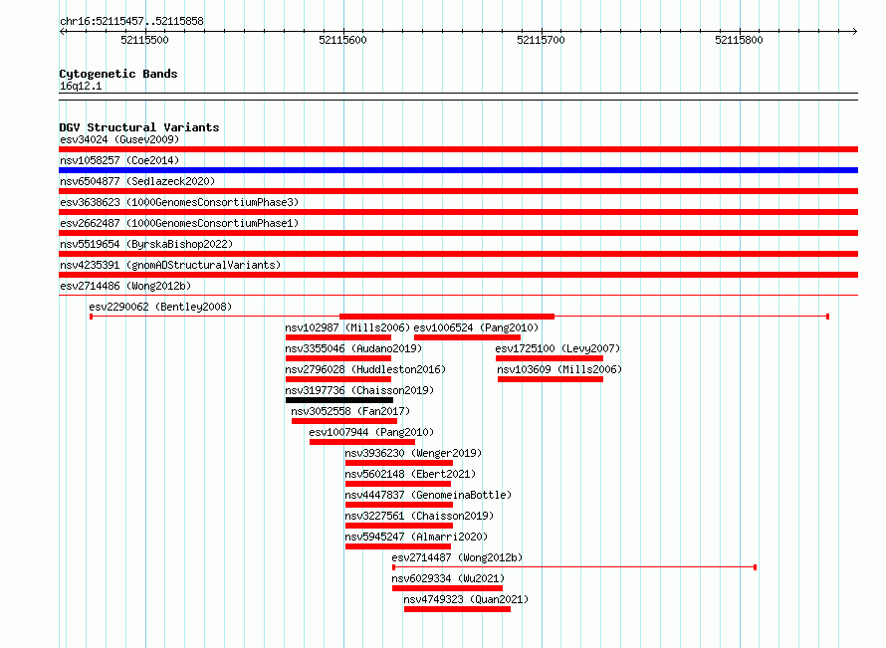Select the blue nsv1058257 (Coe2014) variant bar
The height and width of the screenshot is (648, 886).
[x=458, y=170]
